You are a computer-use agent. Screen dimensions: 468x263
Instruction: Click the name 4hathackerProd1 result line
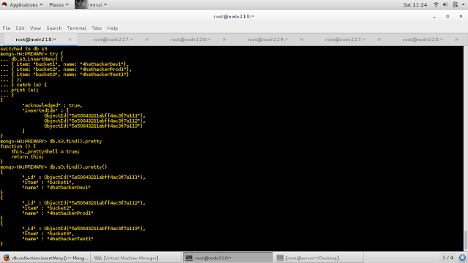(58, 213)
